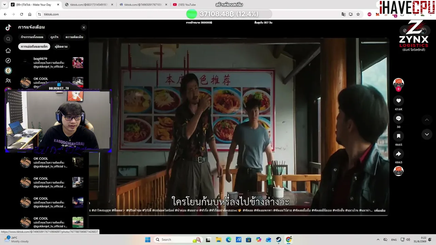Viewport: 436px width, 245px height.
Task: Open the browser home page
Action: pos(30,14)
